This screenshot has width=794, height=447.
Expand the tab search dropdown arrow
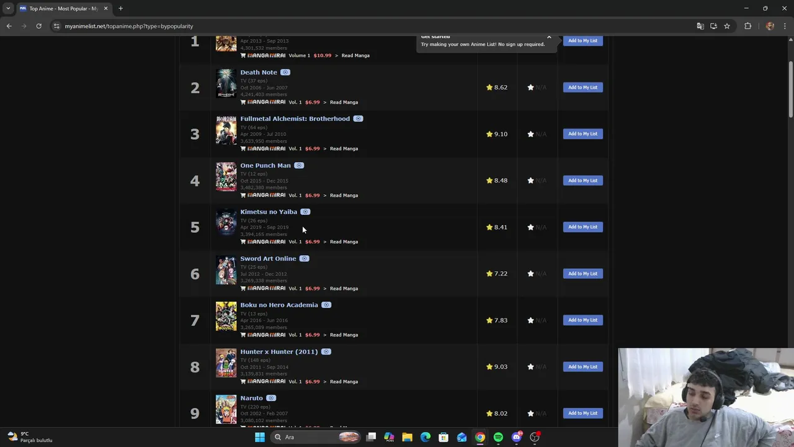click(x=8, y=8)
